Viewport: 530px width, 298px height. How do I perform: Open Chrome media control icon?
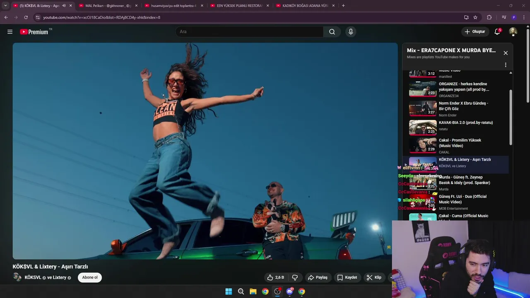(x=504, y=17)
